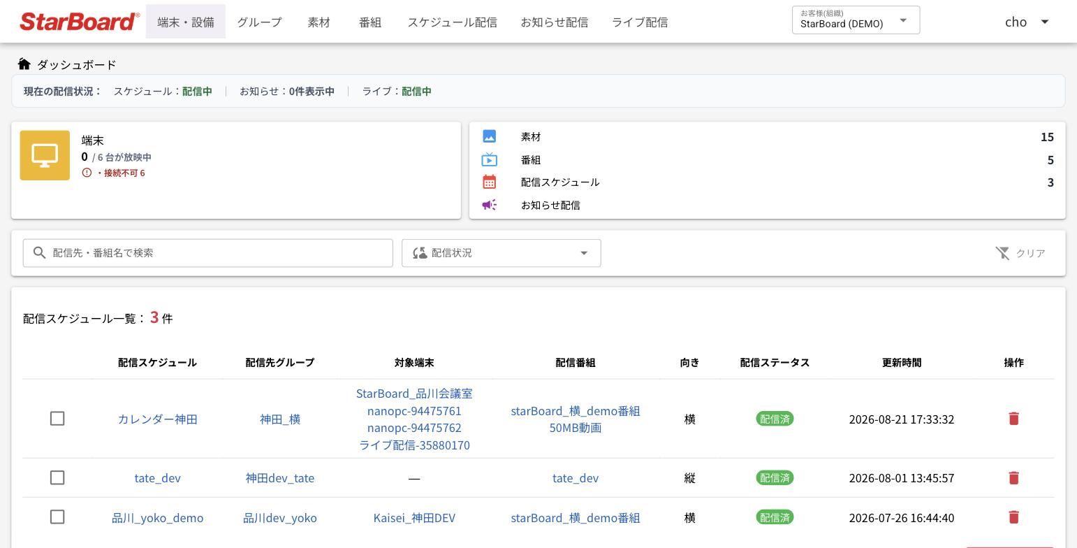Open the お知らせ配信 menu

click(554, 22)
